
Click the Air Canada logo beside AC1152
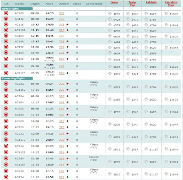pos(6,90)
